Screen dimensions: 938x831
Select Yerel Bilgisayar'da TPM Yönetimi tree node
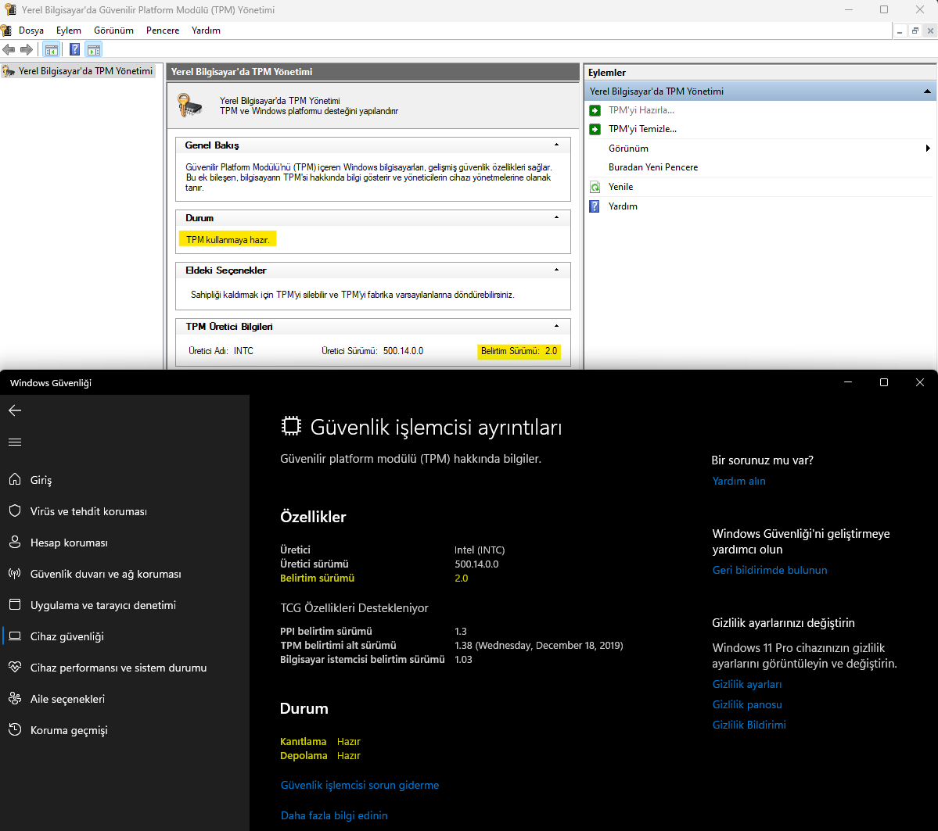(85, 71)
